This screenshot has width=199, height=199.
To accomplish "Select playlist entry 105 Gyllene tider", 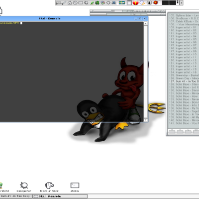I will click(x=184, y=15).
